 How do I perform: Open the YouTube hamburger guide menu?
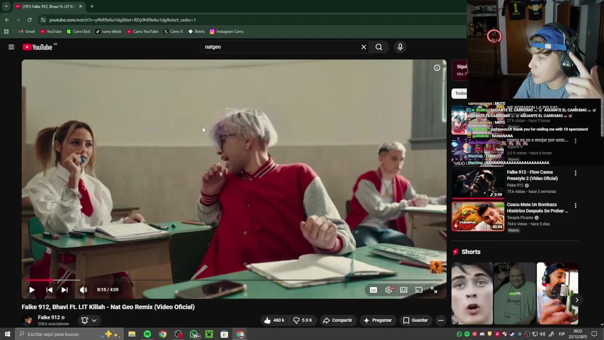pyautogui.click(x=11, y=47)
